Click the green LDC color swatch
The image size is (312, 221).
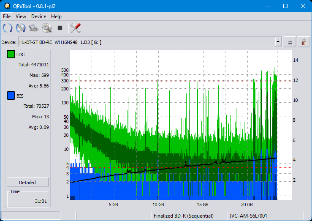click(x=11, y=55)
